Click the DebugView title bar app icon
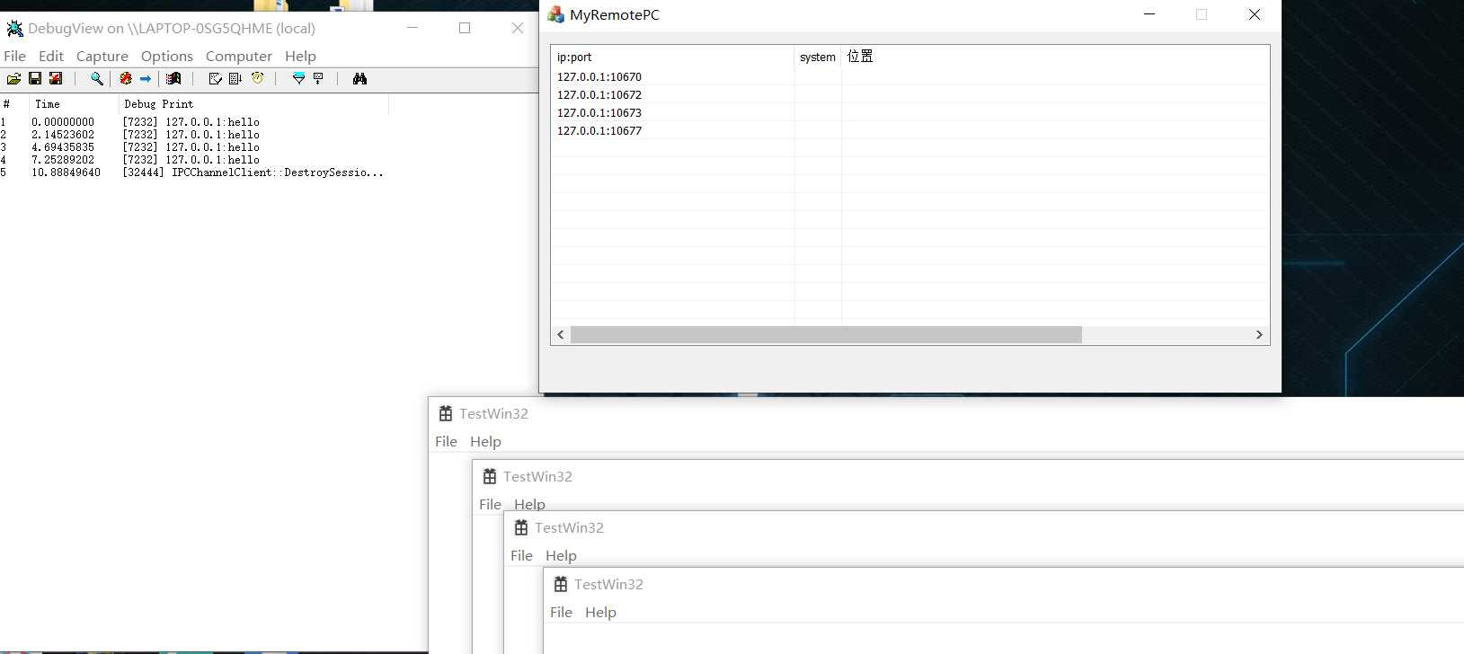This screenshot has width=1464, height=654. click(14, 29)
